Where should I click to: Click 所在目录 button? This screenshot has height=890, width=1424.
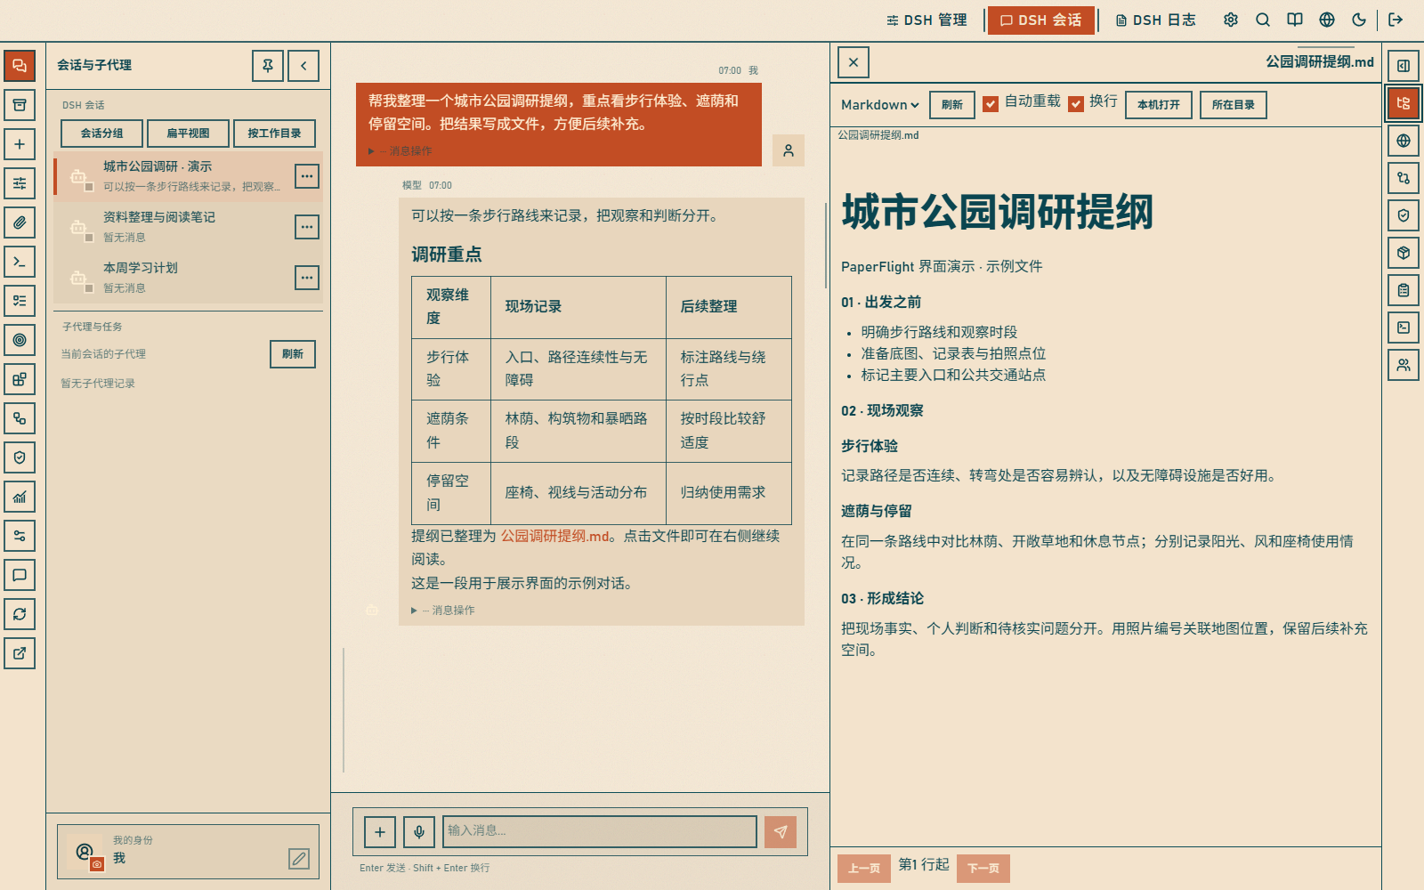coord(1234,105)
